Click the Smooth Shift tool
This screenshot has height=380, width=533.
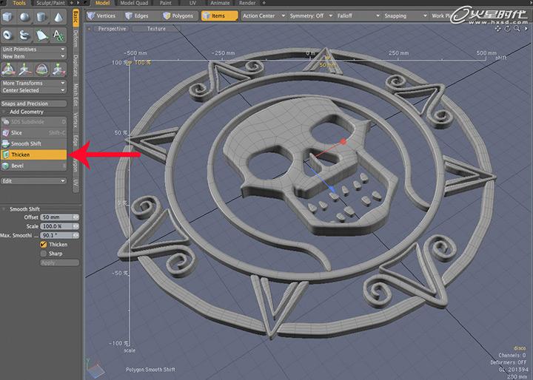pos(33,143)
